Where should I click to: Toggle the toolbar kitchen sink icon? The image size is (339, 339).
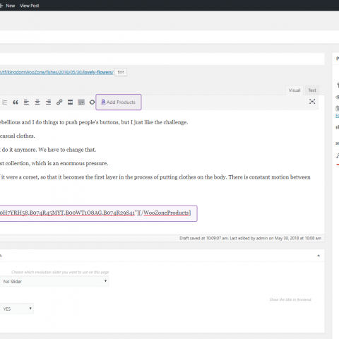(x=81, y=102)
